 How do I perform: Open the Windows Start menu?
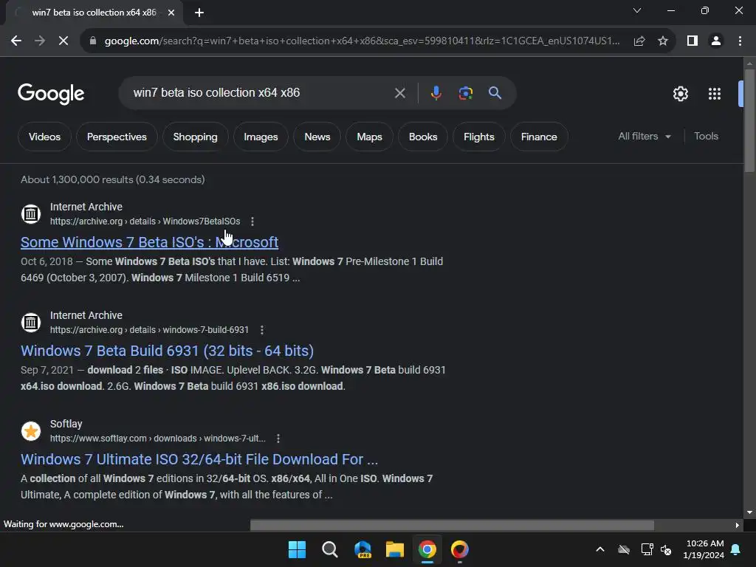(297, 549)
